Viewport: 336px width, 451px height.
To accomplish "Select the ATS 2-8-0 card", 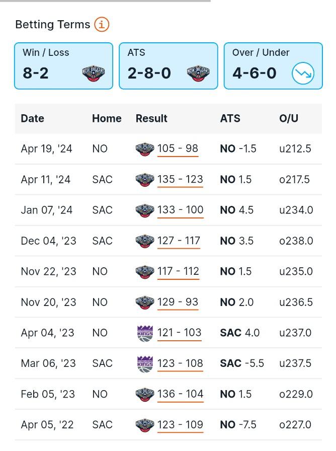I will click(169, 66).
